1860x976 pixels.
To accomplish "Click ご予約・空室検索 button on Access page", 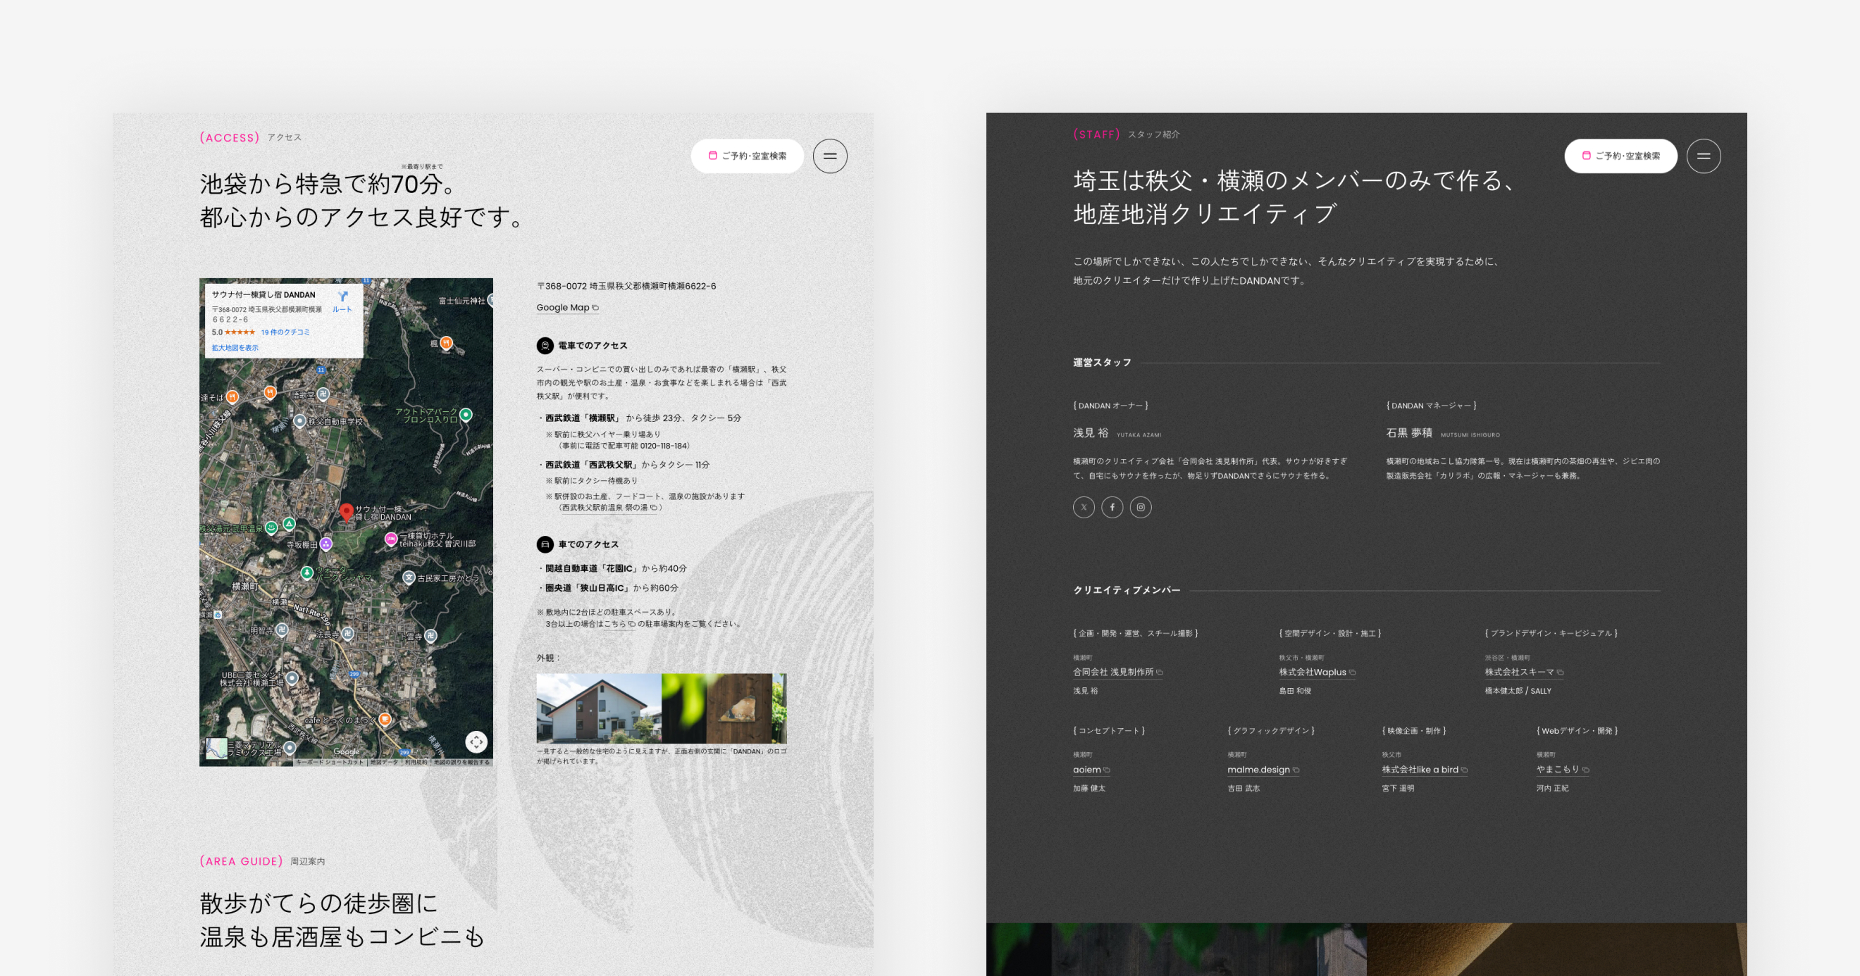I will tap(748, 156).
